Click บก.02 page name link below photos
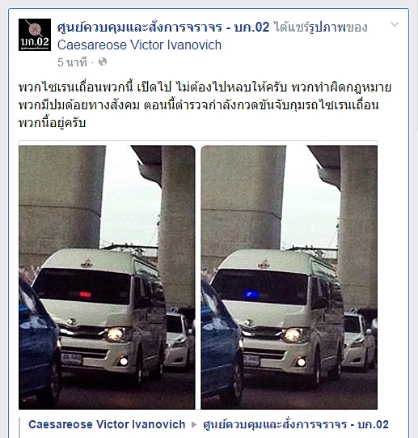This screenshot has width=418, height=438. click(296, 424)
